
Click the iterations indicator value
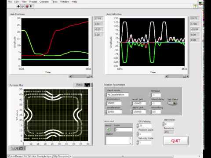click(x=169, y=132)
